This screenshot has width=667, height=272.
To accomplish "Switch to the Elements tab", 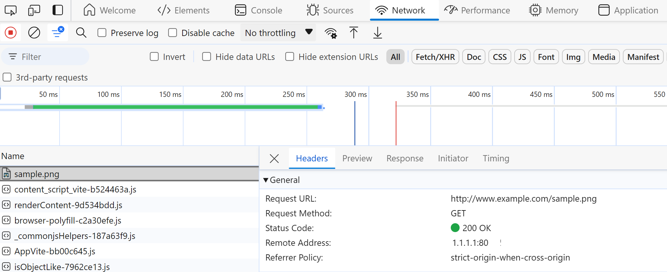I will tap(184, 10).
